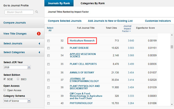The image size is (174, 109).
Task: Open the APPLIED VEGETATION SCIENCE journal link
Action: pos(83,55)
